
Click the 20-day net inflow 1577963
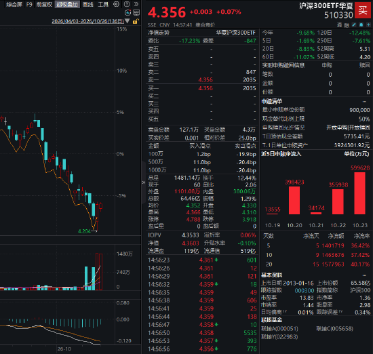click(x=333, y=264)
